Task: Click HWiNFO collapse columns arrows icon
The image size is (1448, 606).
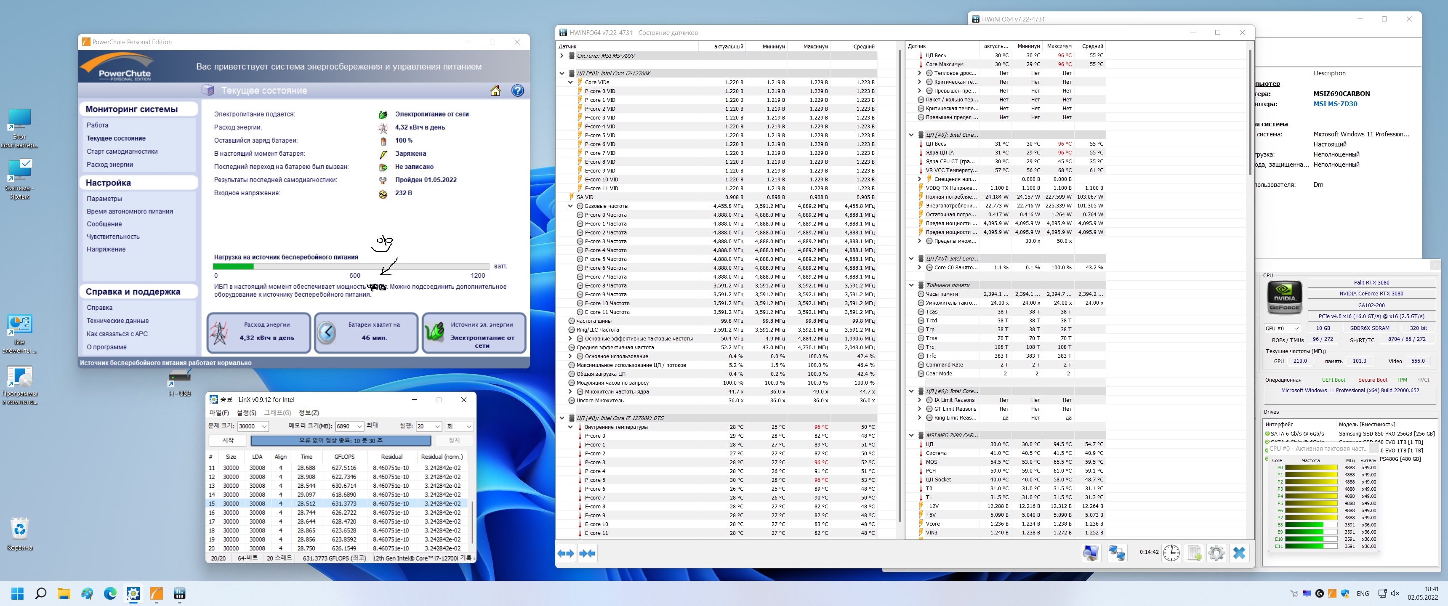Action: point(587,554)
